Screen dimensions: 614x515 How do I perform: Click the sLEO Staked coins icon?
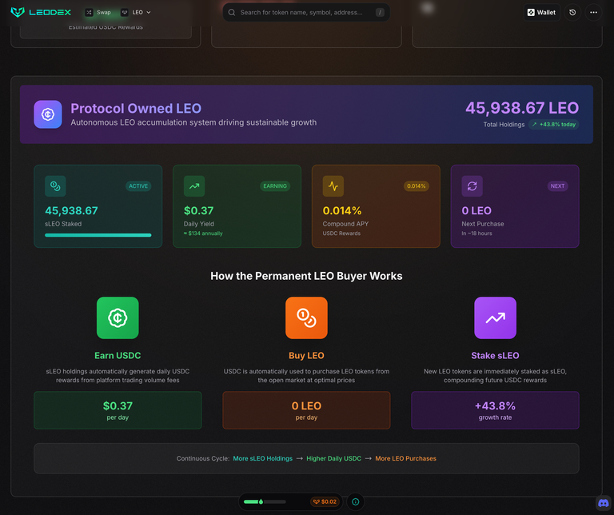55,186
